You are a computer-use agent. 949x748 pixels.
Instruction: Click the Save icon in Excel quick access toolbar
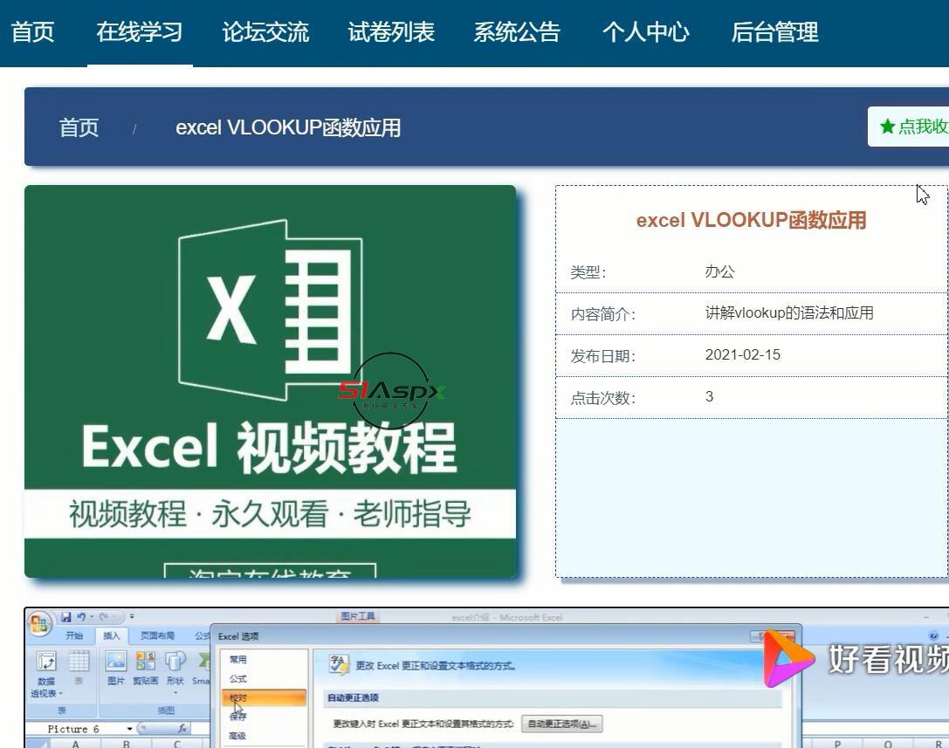tap(66, 617)
